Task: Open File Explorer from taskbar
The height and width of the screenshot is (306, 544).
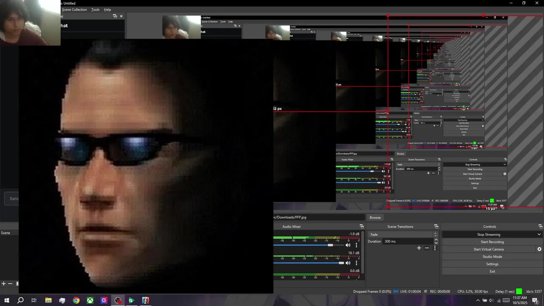Action: point(48,300)
